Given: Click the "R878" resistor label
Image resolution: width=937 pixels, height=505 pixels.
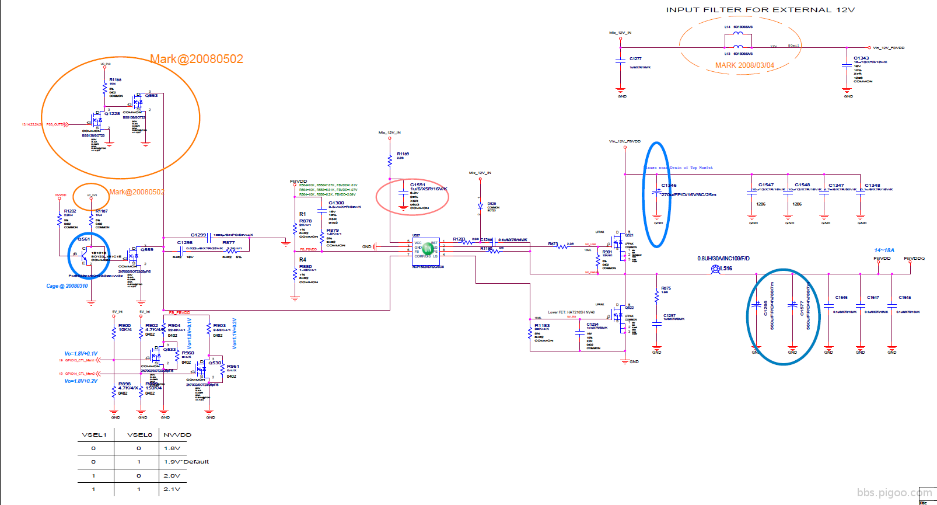Looking at the screenshot, I should click(305, 221).
